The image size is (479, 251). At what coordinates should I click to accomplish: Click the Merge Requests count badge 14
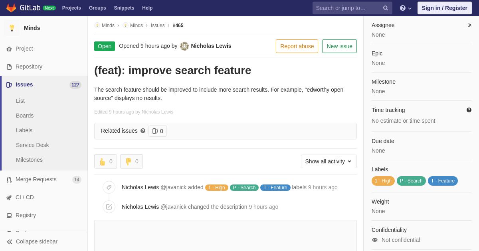click(77, 180)
